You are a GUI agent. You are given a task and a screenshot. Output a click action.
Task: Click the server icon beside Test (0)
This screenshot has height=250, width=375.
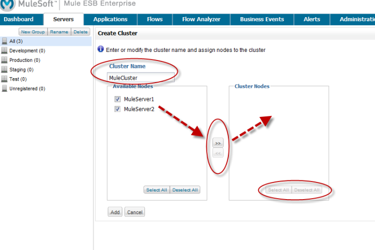tap(5, 79)
